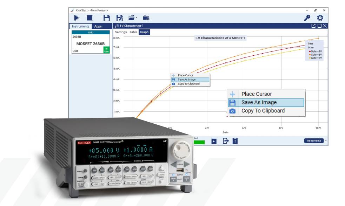345x206 pixels.
Task: Switch to the Apps tab
Action: (98, 26)
